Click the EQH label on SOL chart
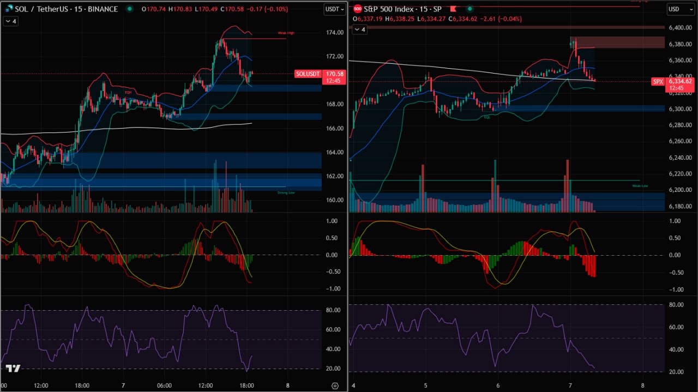 point(128,93)
